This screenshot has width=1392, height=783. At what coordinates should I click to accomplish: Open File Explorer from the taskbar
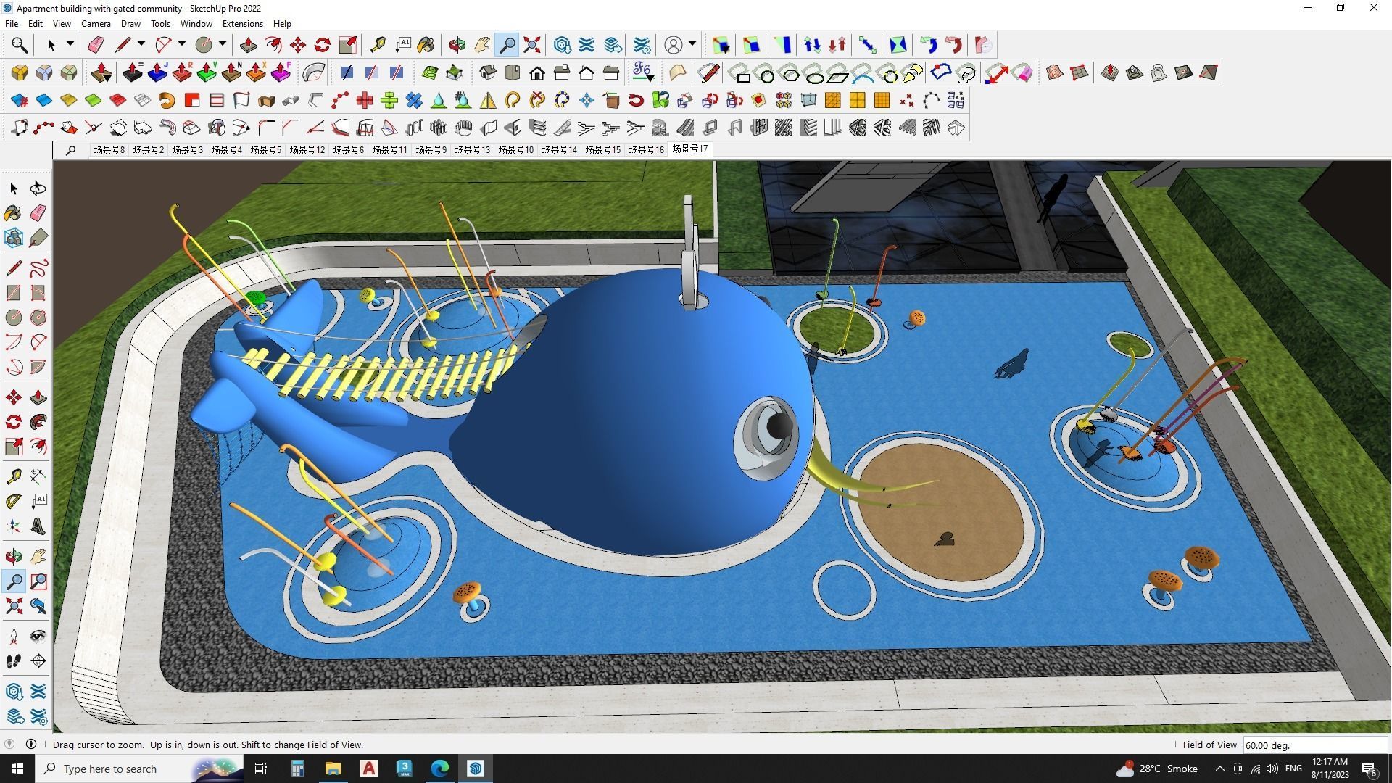[x=333, y=768]
